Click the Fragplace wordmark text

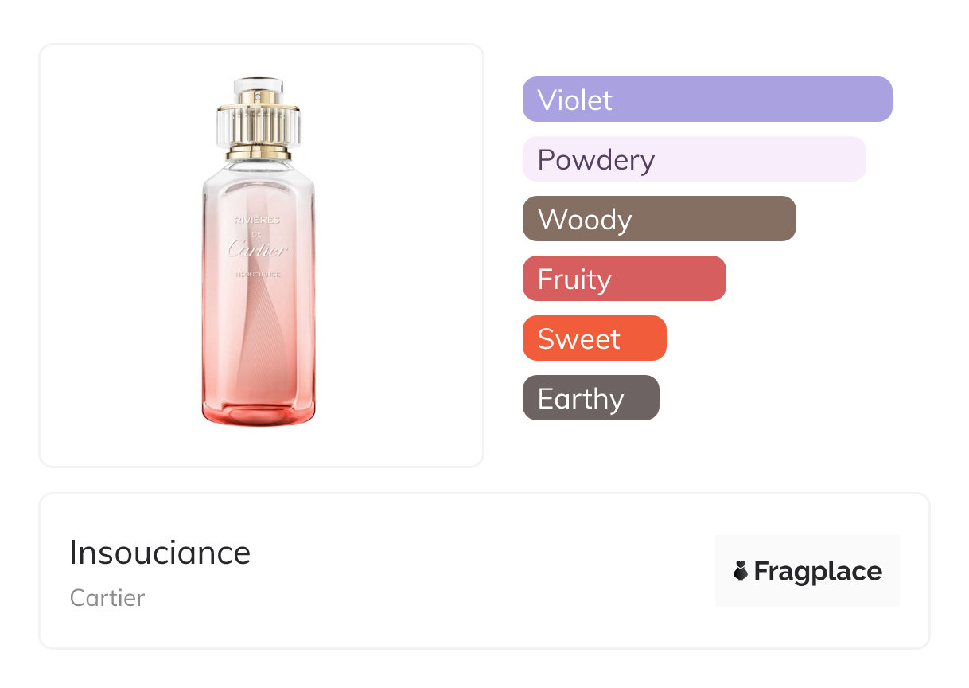click(x=818, y=571)
